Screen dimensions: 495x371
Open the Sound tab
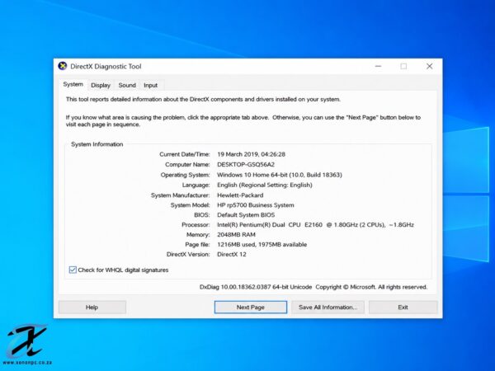click(x=127, y=85)
